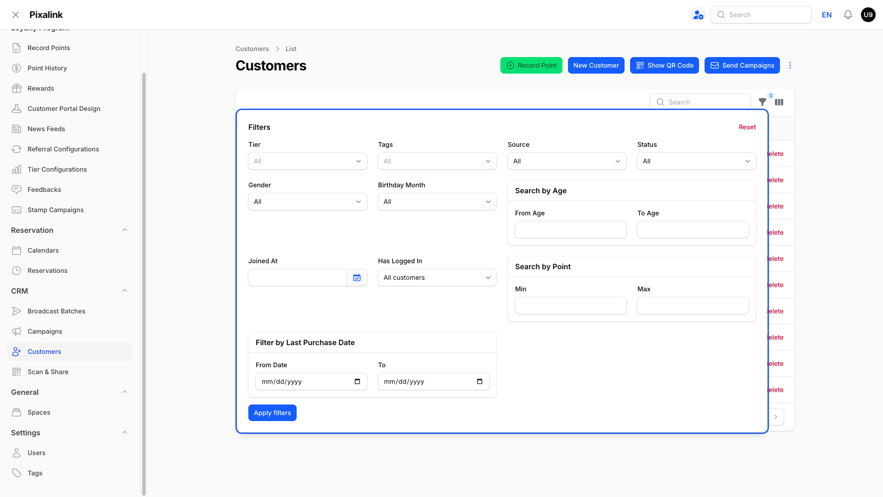Open Joined At calendar picker icon
The image size is (883, 497).
point(357,277)
